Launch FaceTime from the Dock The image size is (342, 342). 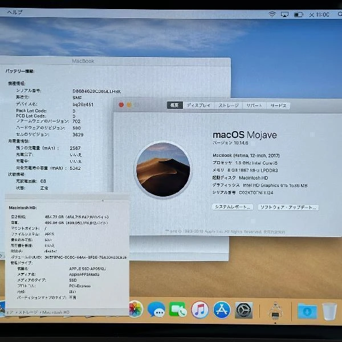point(178,310)
